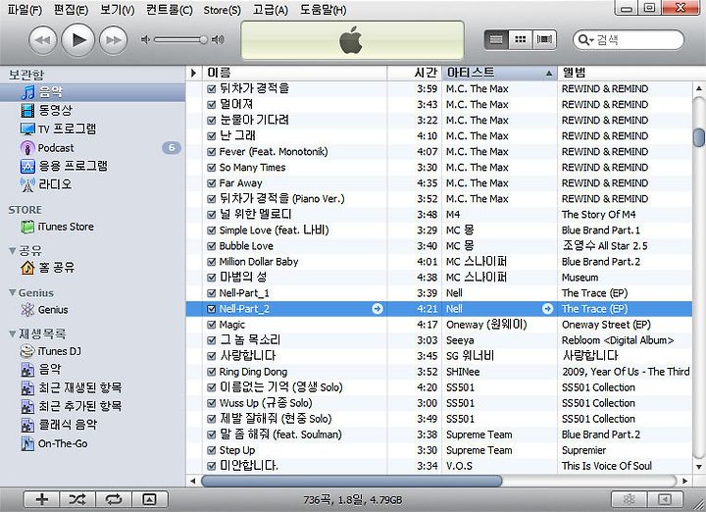Viewport: 706px width, 512px height.
Task: Set maximum volume via loud speaker icon
Action: tap(218, 39)
